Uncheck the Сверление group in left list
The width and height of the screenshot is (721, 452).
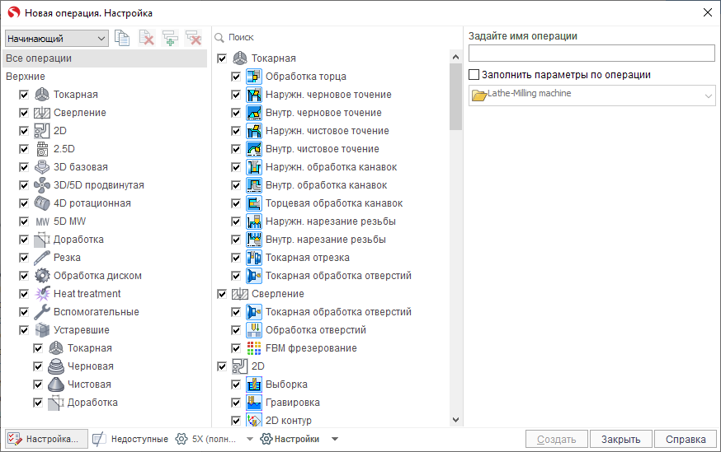[x=25, y=113]
